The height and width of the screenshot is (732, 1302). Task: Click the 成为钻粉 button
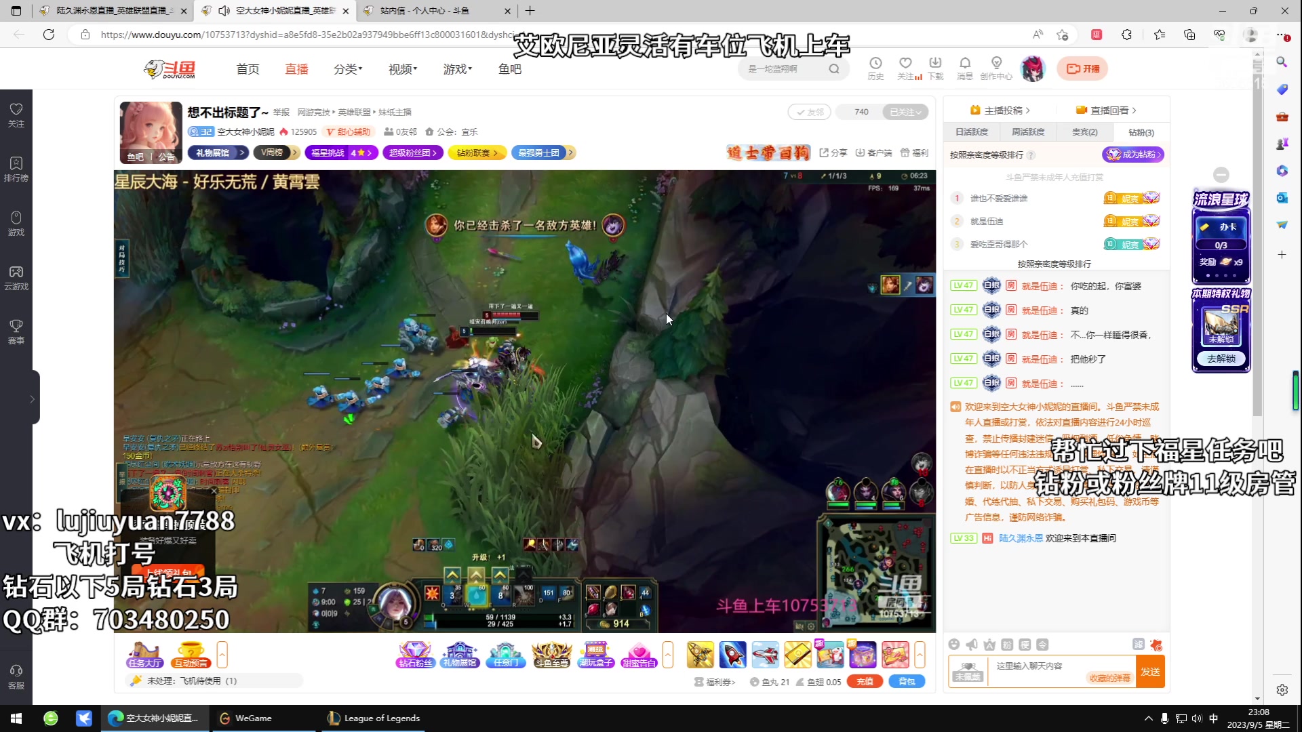(1133, 155)
